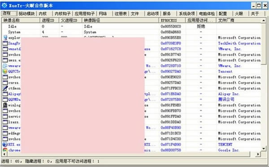
Task: Sort by the EPROCESS column header
Action: (172, 21)
